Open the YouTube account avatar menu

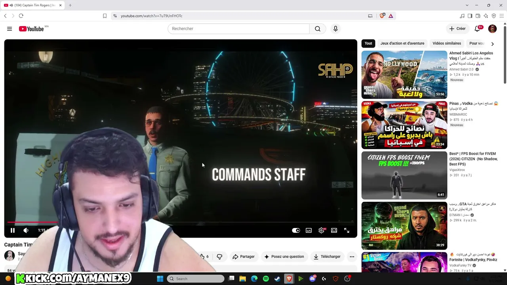click(492, 29)
